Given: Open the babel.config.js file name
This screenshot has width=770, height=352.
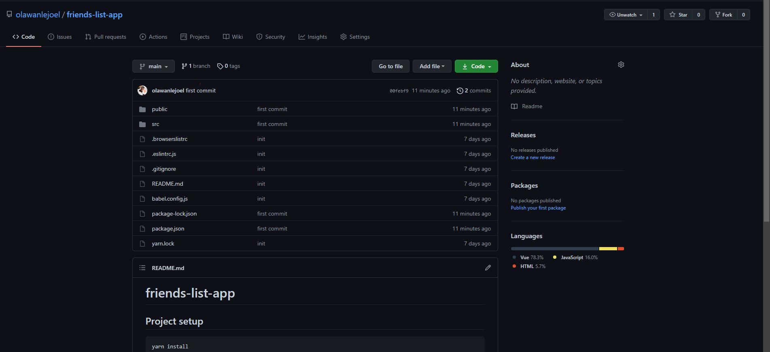Looking at the screenshot, I should pos(170,199).
